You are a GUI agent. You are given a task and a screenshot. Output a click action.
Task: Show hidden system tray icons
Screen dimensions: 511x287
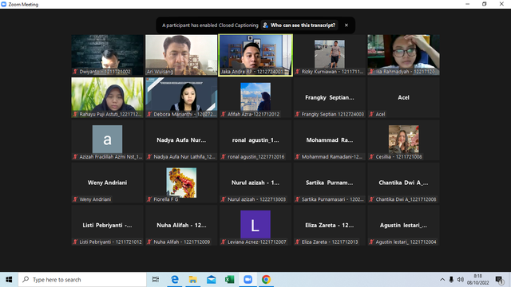[x=442, y=280]
